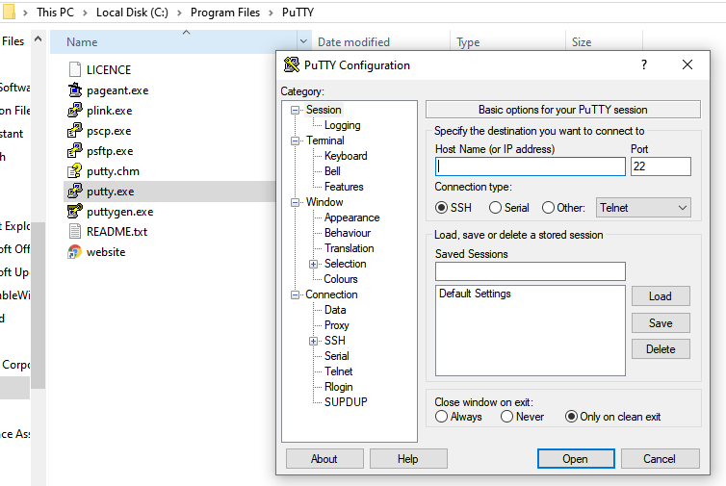Collapse the Window tree node
Screen dimensions: 726x486
pos(295,202)
